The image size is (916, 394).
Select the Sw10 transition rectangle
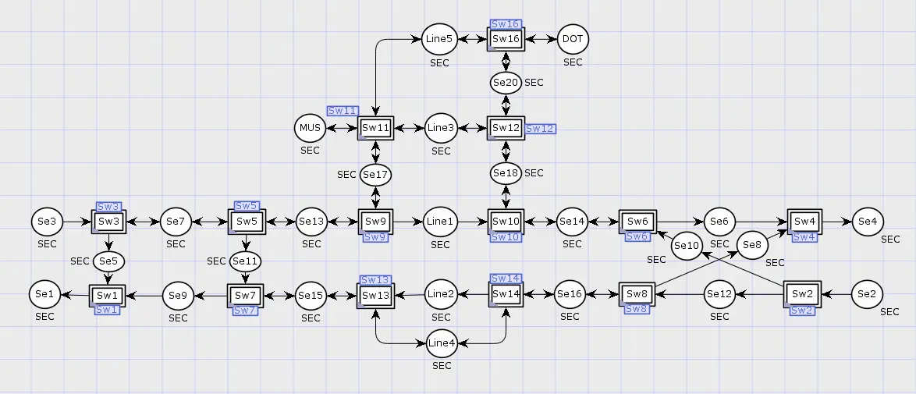[506, 222]
